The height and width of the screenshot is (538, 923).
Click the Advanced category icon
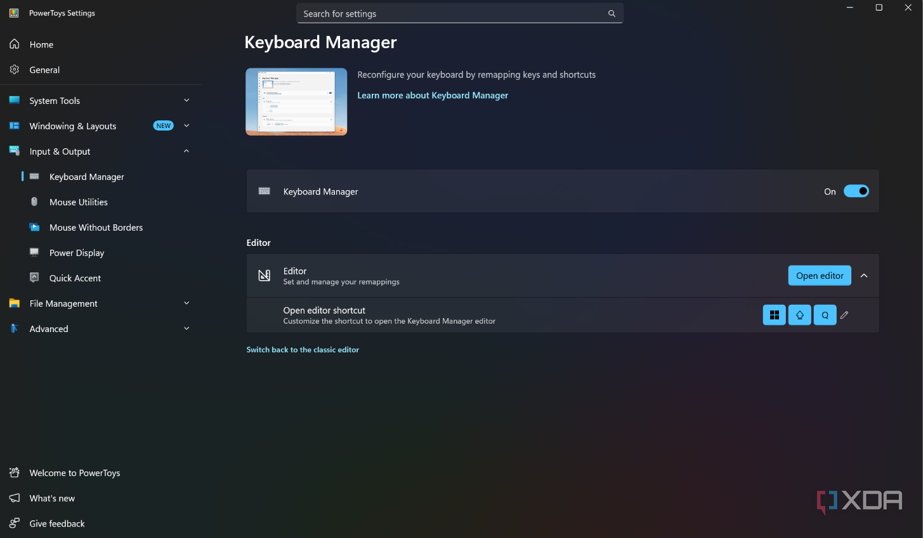click(x=15, y=328)
